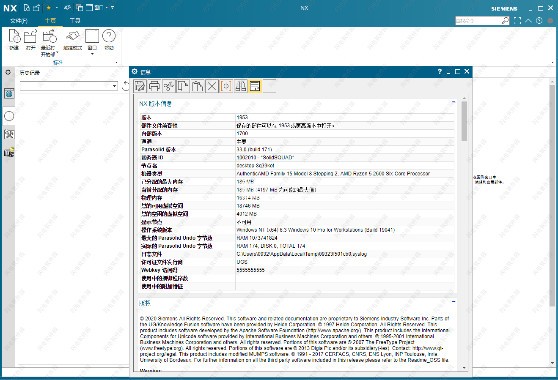The height and width of the screenshot is (380, 558).
Task: Click the scrollbar thumb in the 信息 window
Action: pos(464,121)
